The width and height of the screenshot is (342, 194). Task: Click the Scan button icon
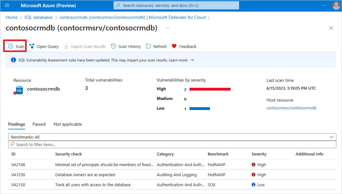click(x=11, y=46)
